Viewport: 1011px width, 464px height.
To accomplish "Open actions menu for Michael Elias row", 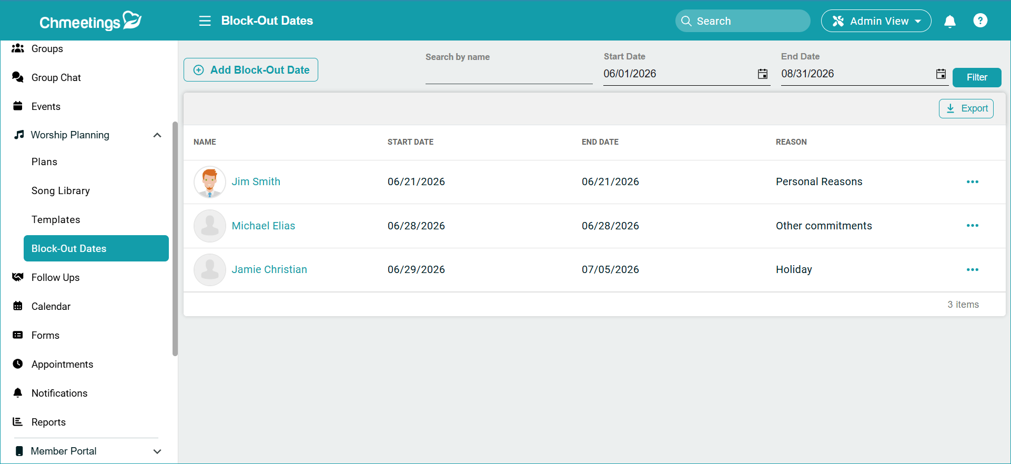I will coord(973,226).
